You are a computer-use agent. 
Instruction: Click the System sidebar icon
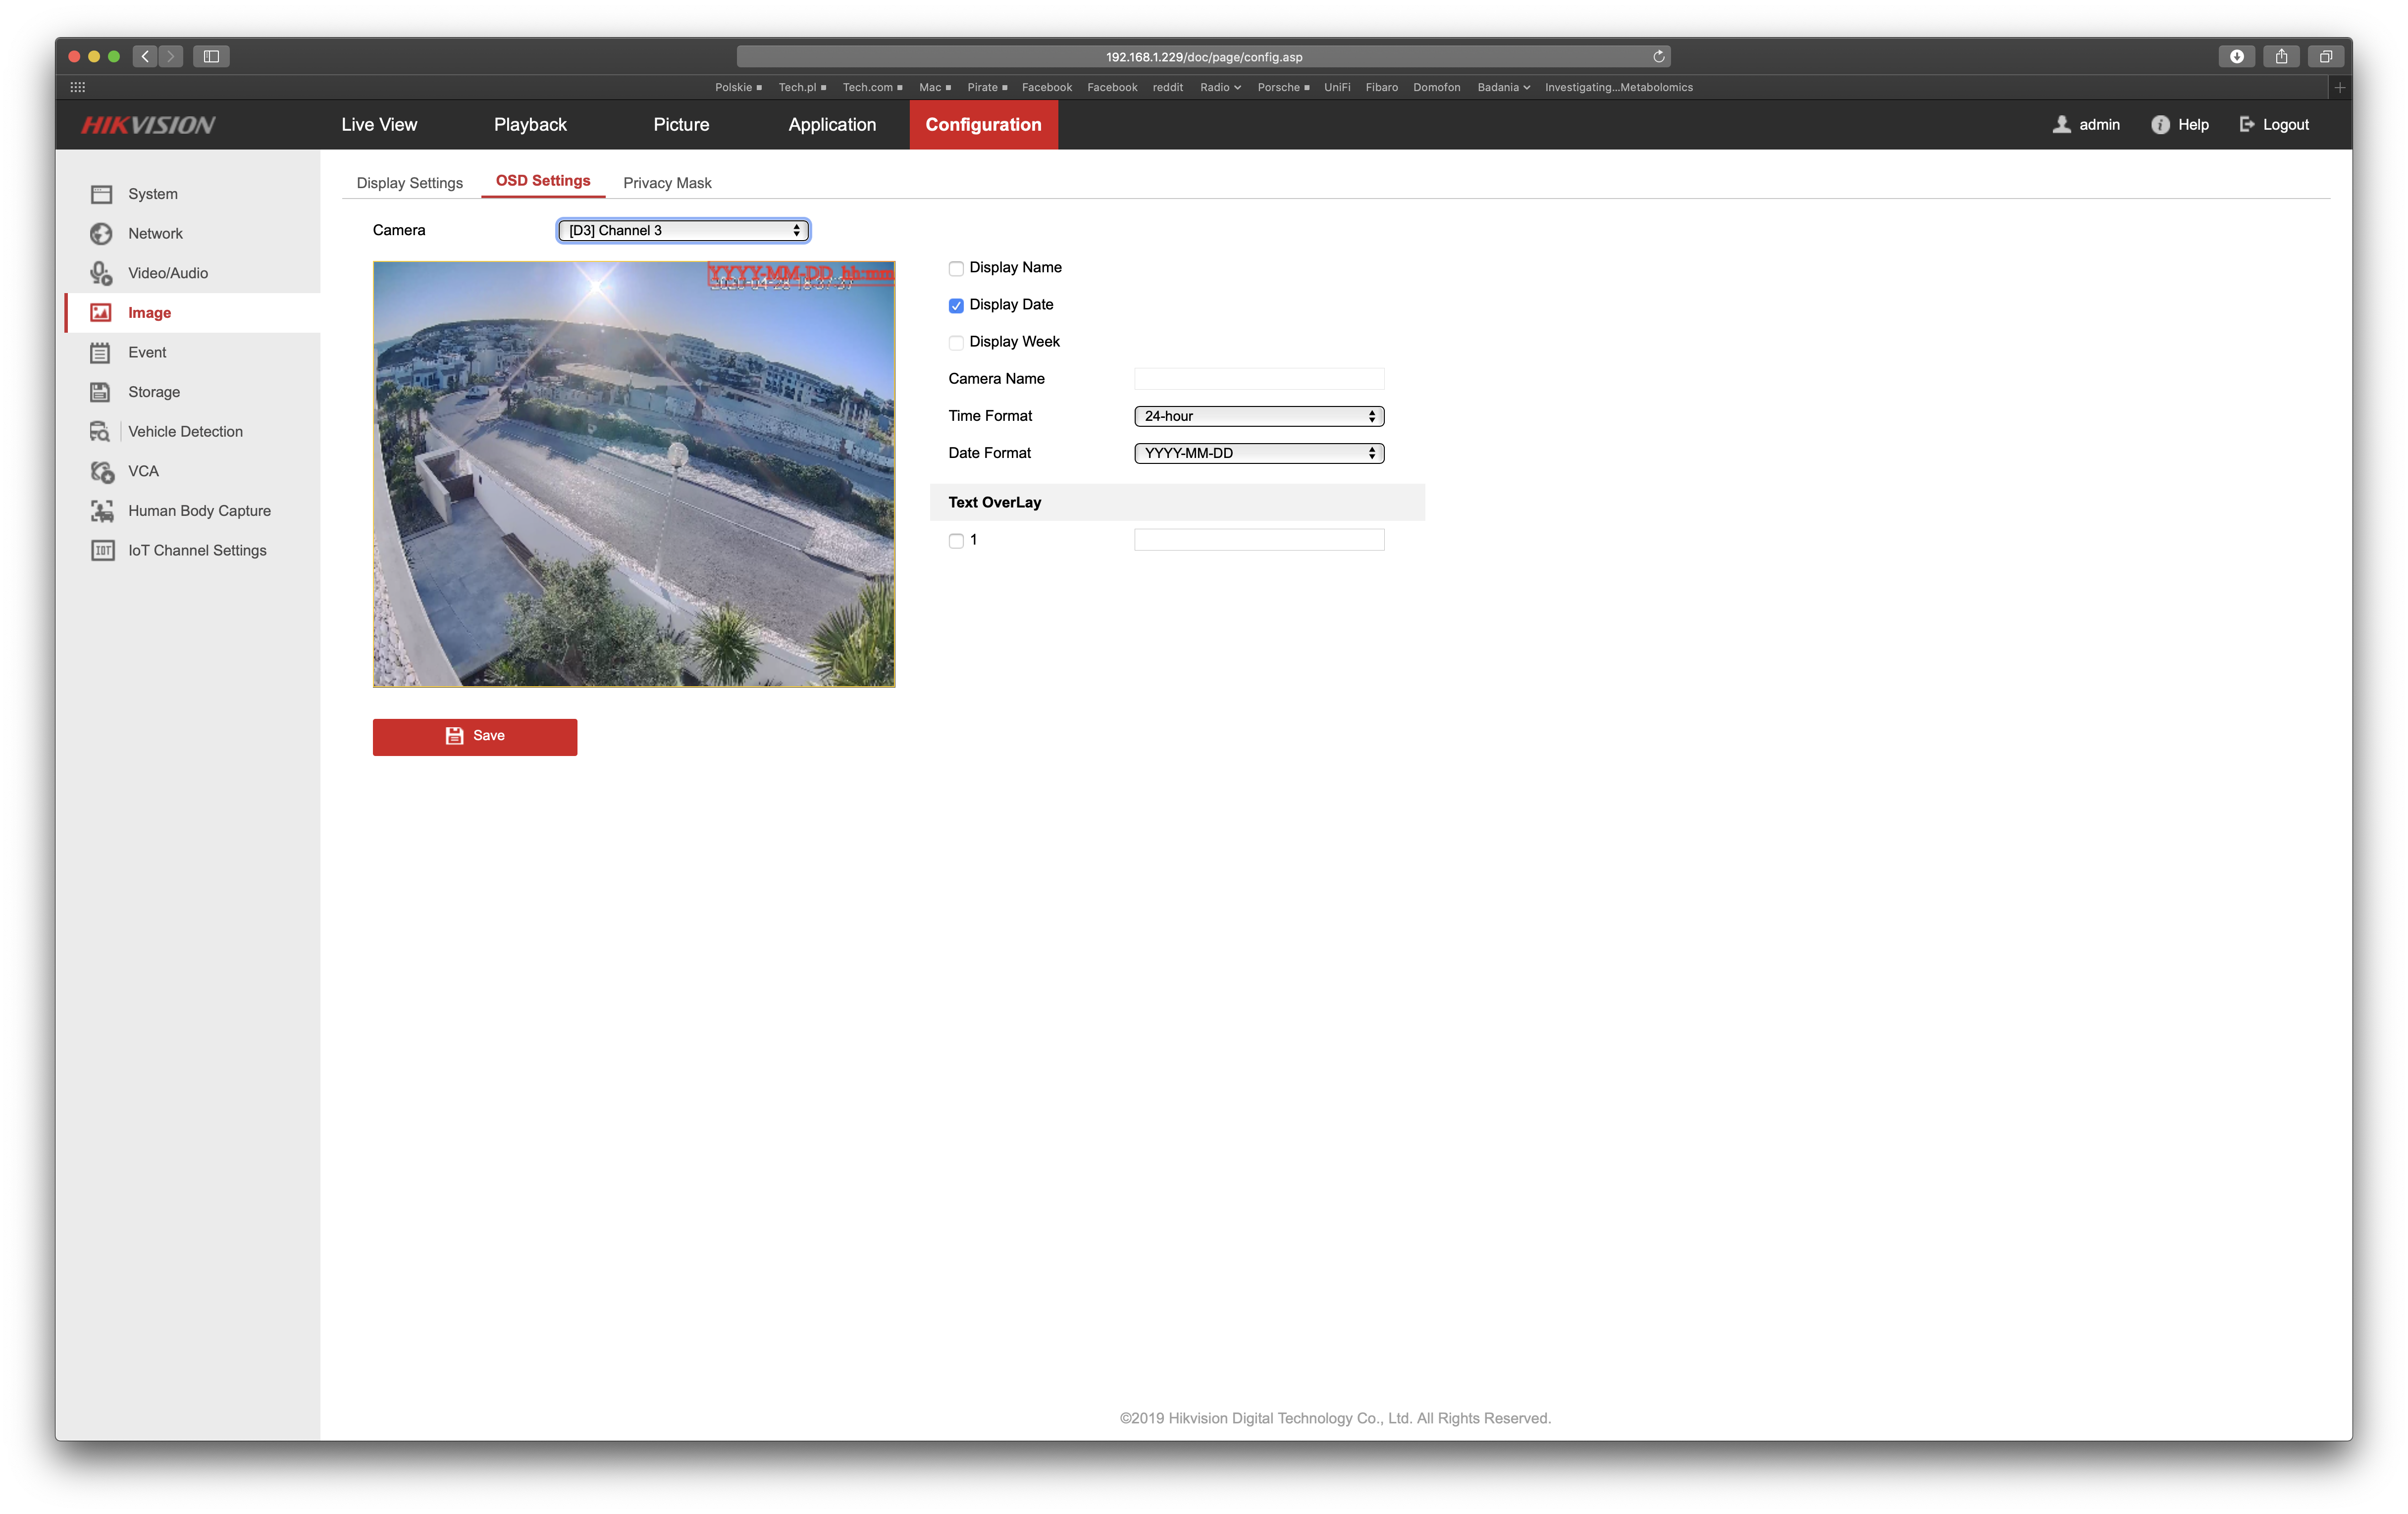pos(101,194)
